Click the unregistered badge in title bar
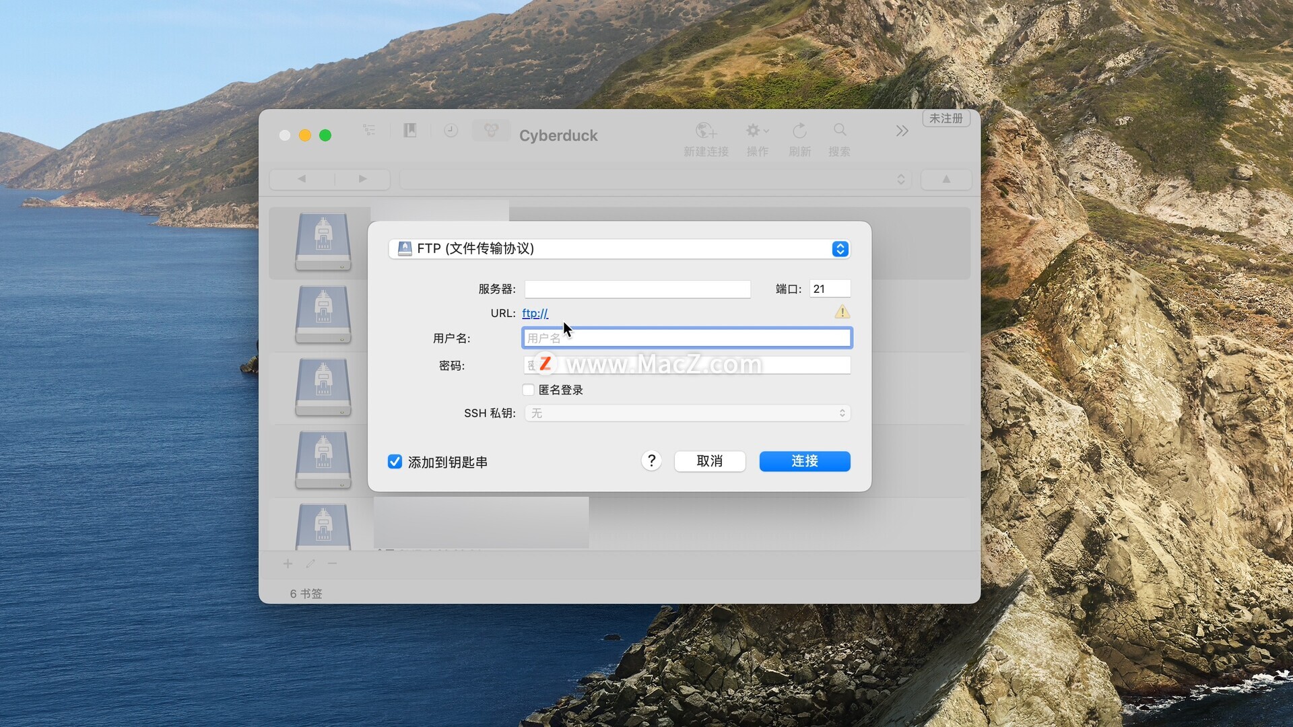The image size is (1293, 727). pos(946,118)
